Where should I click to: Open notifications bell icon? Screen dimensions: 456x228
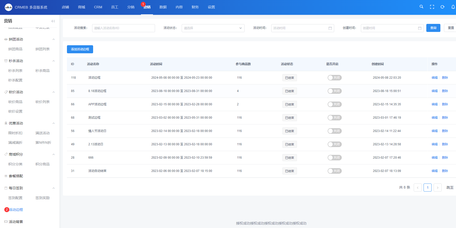[453, 7]
